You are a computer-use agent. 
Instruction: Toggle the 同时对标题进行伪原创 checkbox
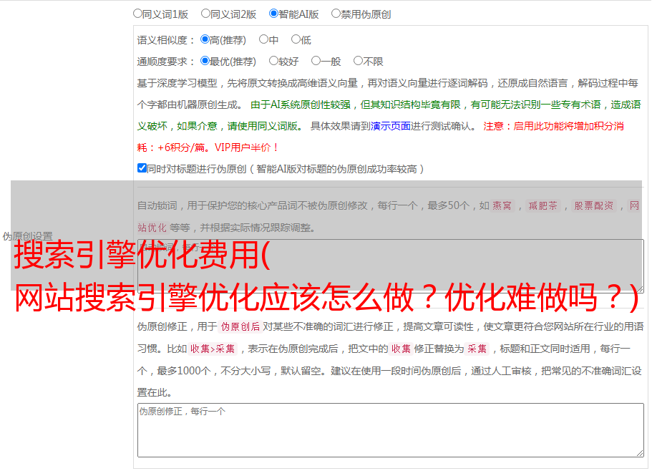(x=142, y=168)
